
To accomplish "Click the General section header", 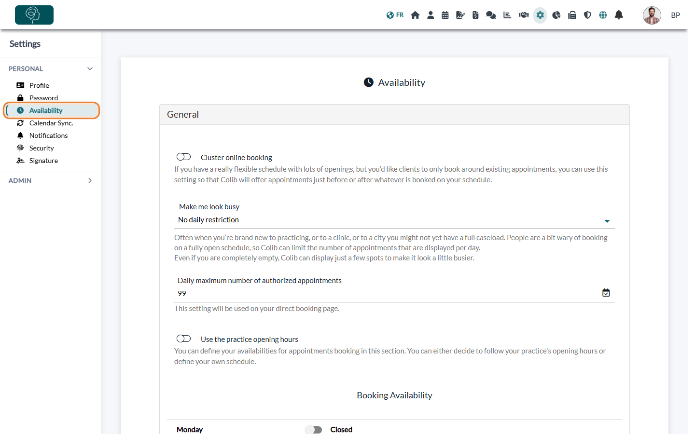I will [x=394, y=115].
